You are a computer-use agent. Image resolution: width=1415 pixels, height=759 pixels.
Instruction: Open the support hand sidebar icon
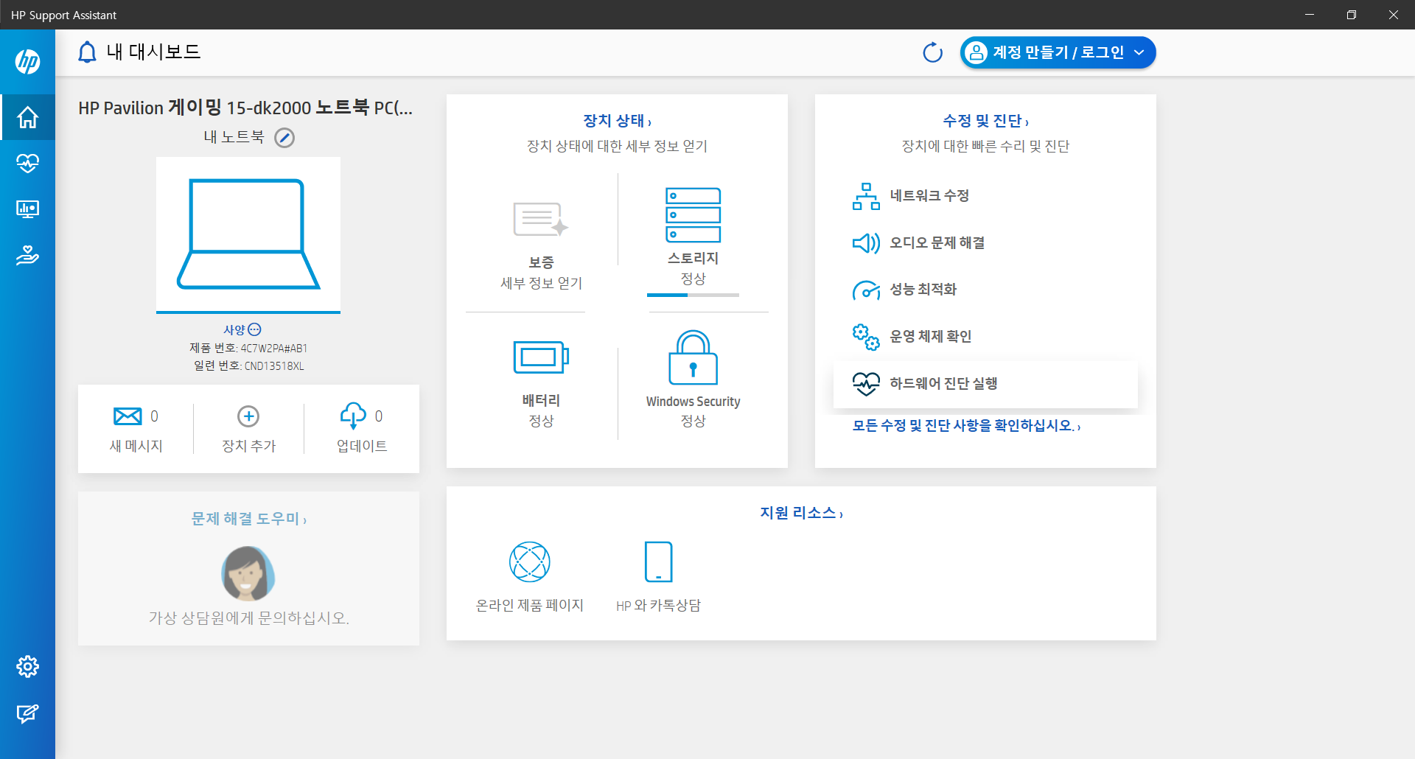tap(27, 256)
